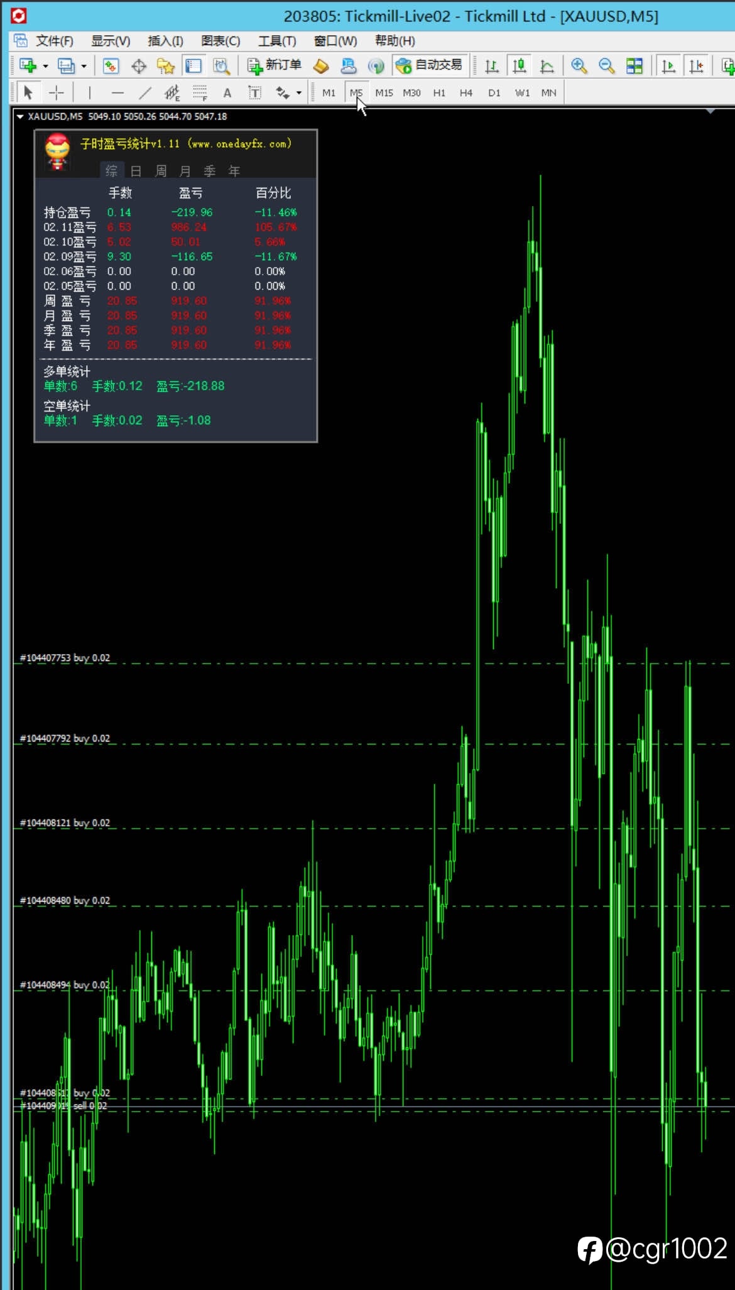Select the 月 tab in stats panel
735x1290 pixels.
click(185, 170)
